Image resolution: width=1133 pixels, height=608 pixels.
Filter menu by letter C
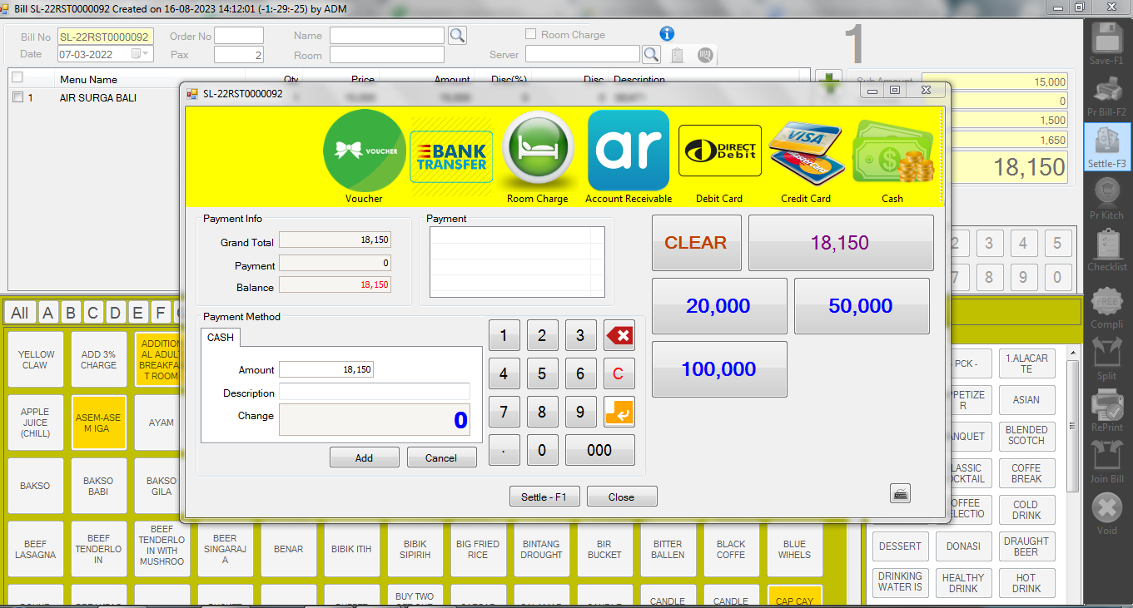pos(93,313)
